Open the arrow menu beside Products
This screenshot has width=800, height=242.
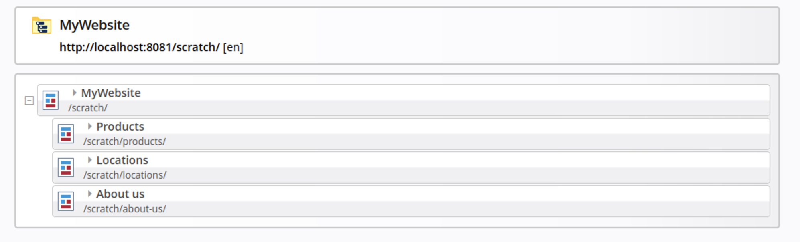click(89, 127)
